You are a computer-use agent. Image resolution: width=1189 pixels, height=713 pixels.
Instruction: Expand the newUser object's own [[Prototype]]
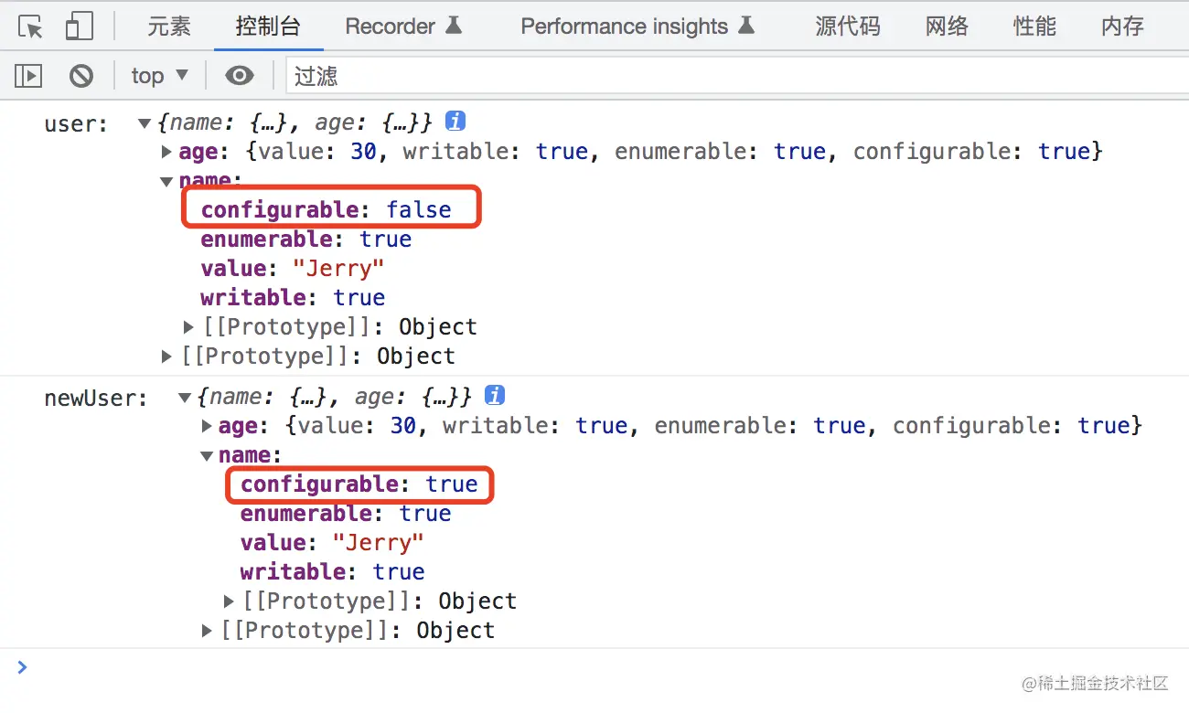click(207, 631)
